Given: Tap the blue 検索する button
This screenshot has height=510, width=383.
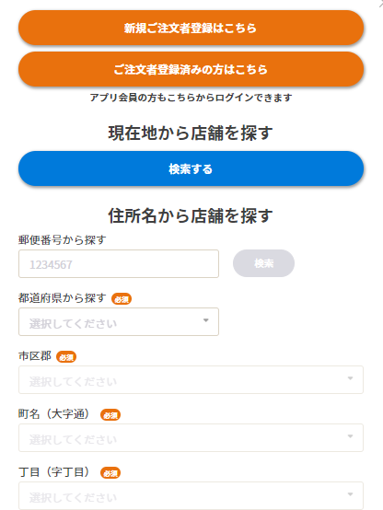Looking at the screenshot, I should (191, 168).
